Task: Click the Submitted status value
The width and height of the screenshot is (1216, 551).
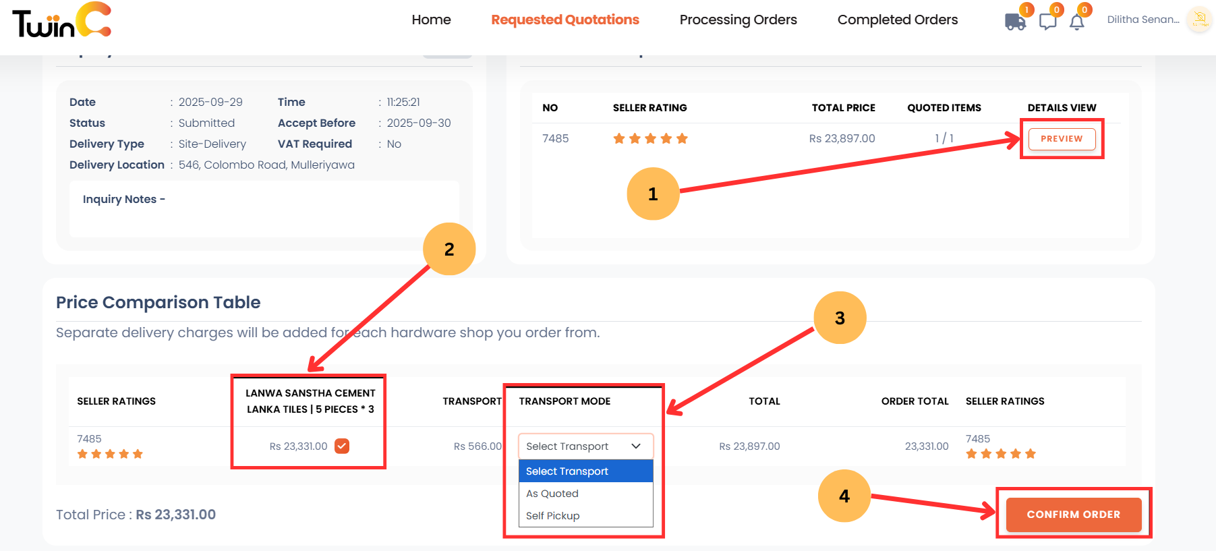Action: pyautogui.click(x=206, y=123)
